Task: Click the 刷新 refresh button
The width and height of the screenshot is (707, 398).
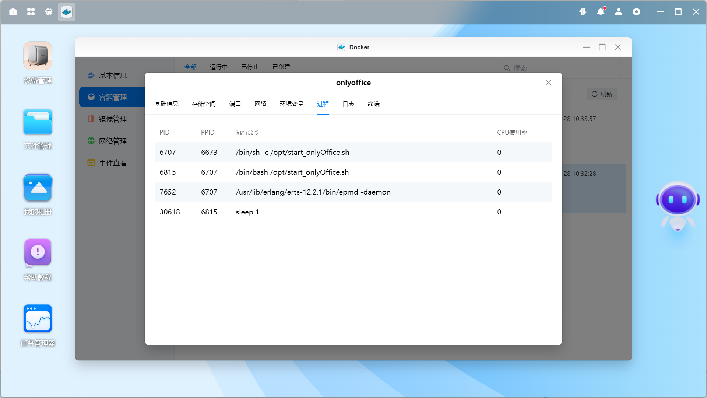Action: pyautogui.click(x=602, y=94)
